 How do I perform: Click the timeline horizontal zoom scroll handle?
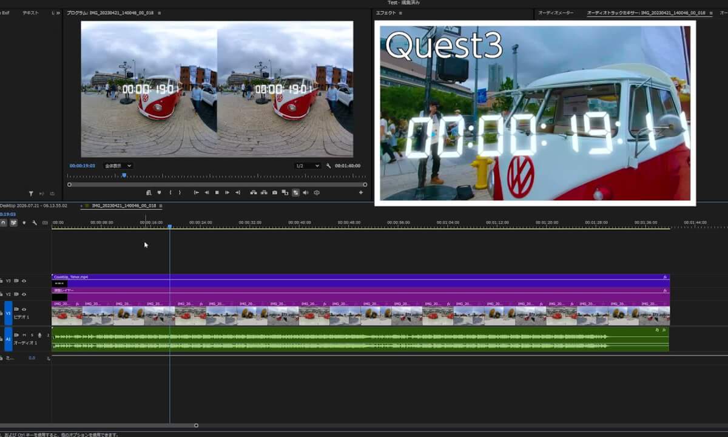click(196, 425)
